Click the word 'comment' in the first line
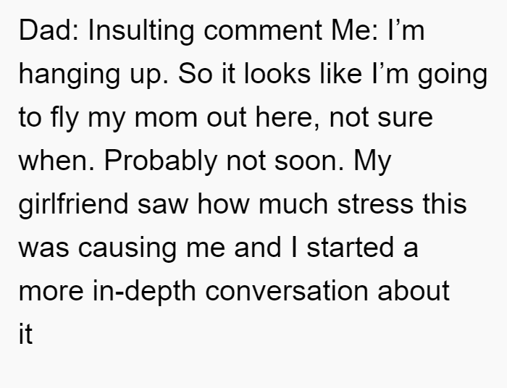 [263, 32]
